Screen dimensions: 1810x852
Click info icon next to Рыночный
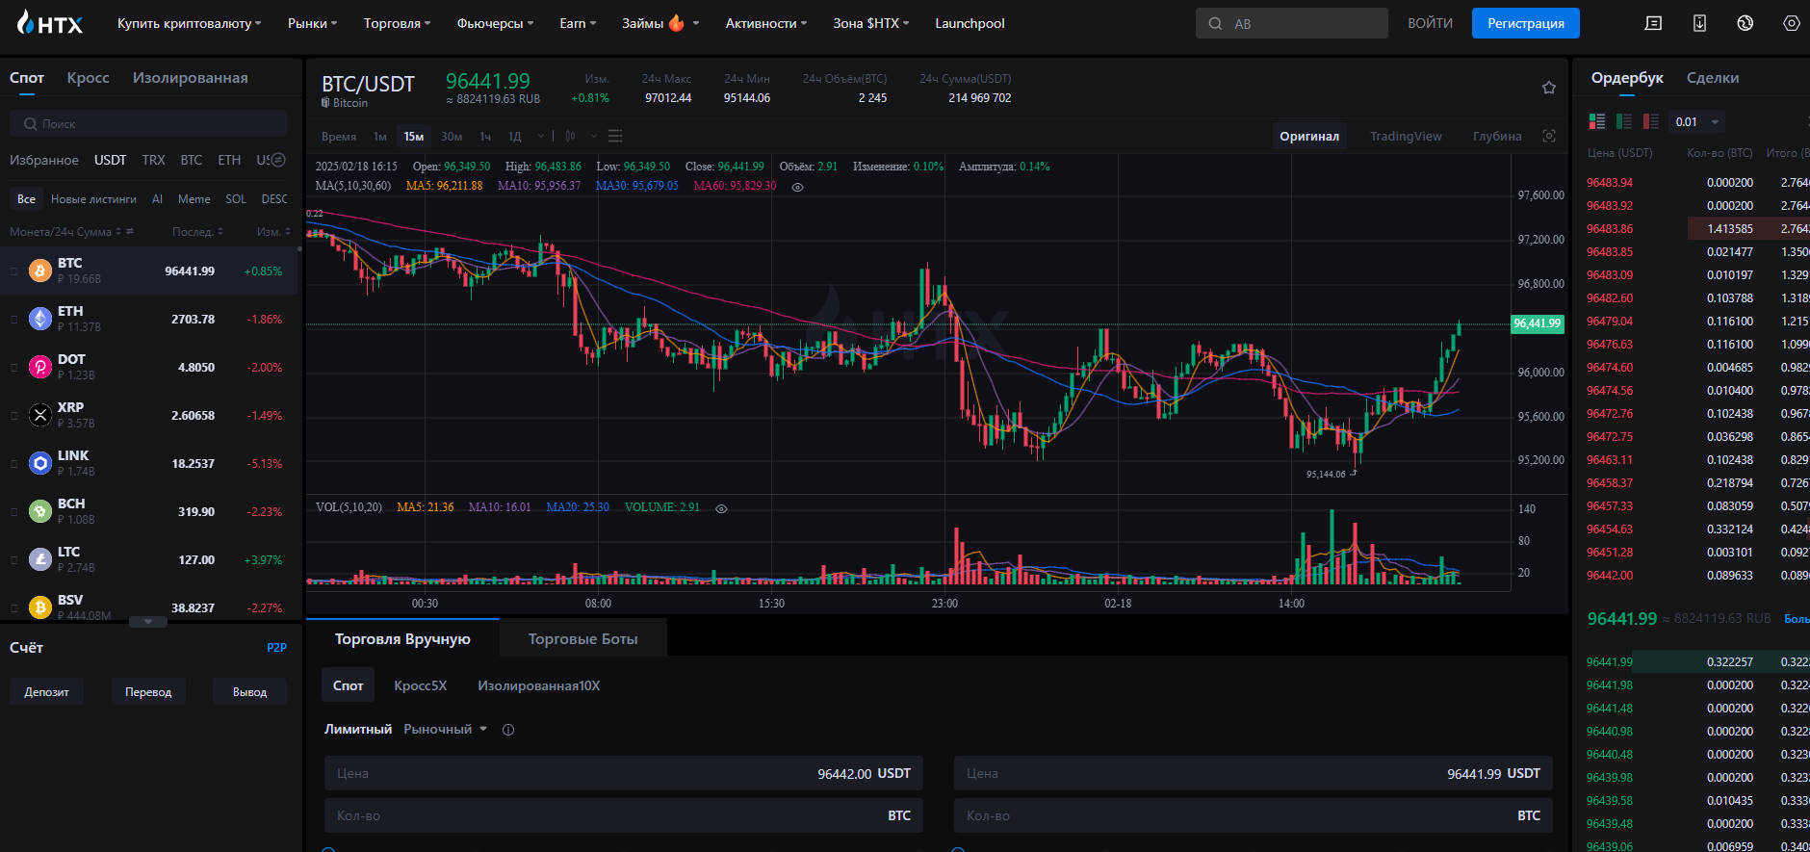(x=508, y=730)
